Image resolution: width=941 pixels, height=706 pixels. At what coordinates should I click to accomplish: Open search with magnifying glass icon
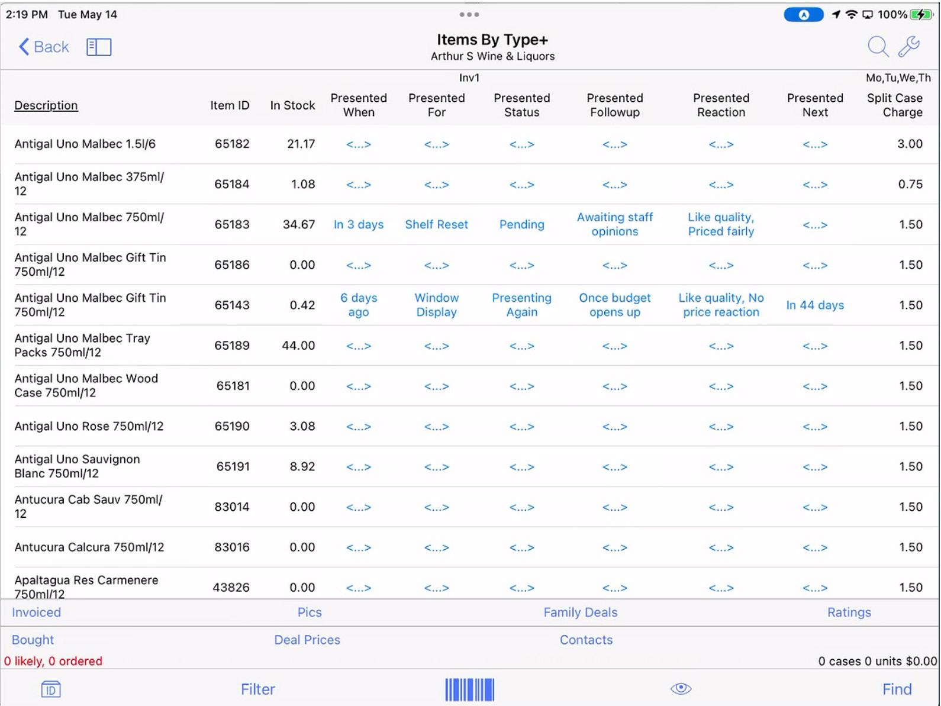click(x=878, y=46)
